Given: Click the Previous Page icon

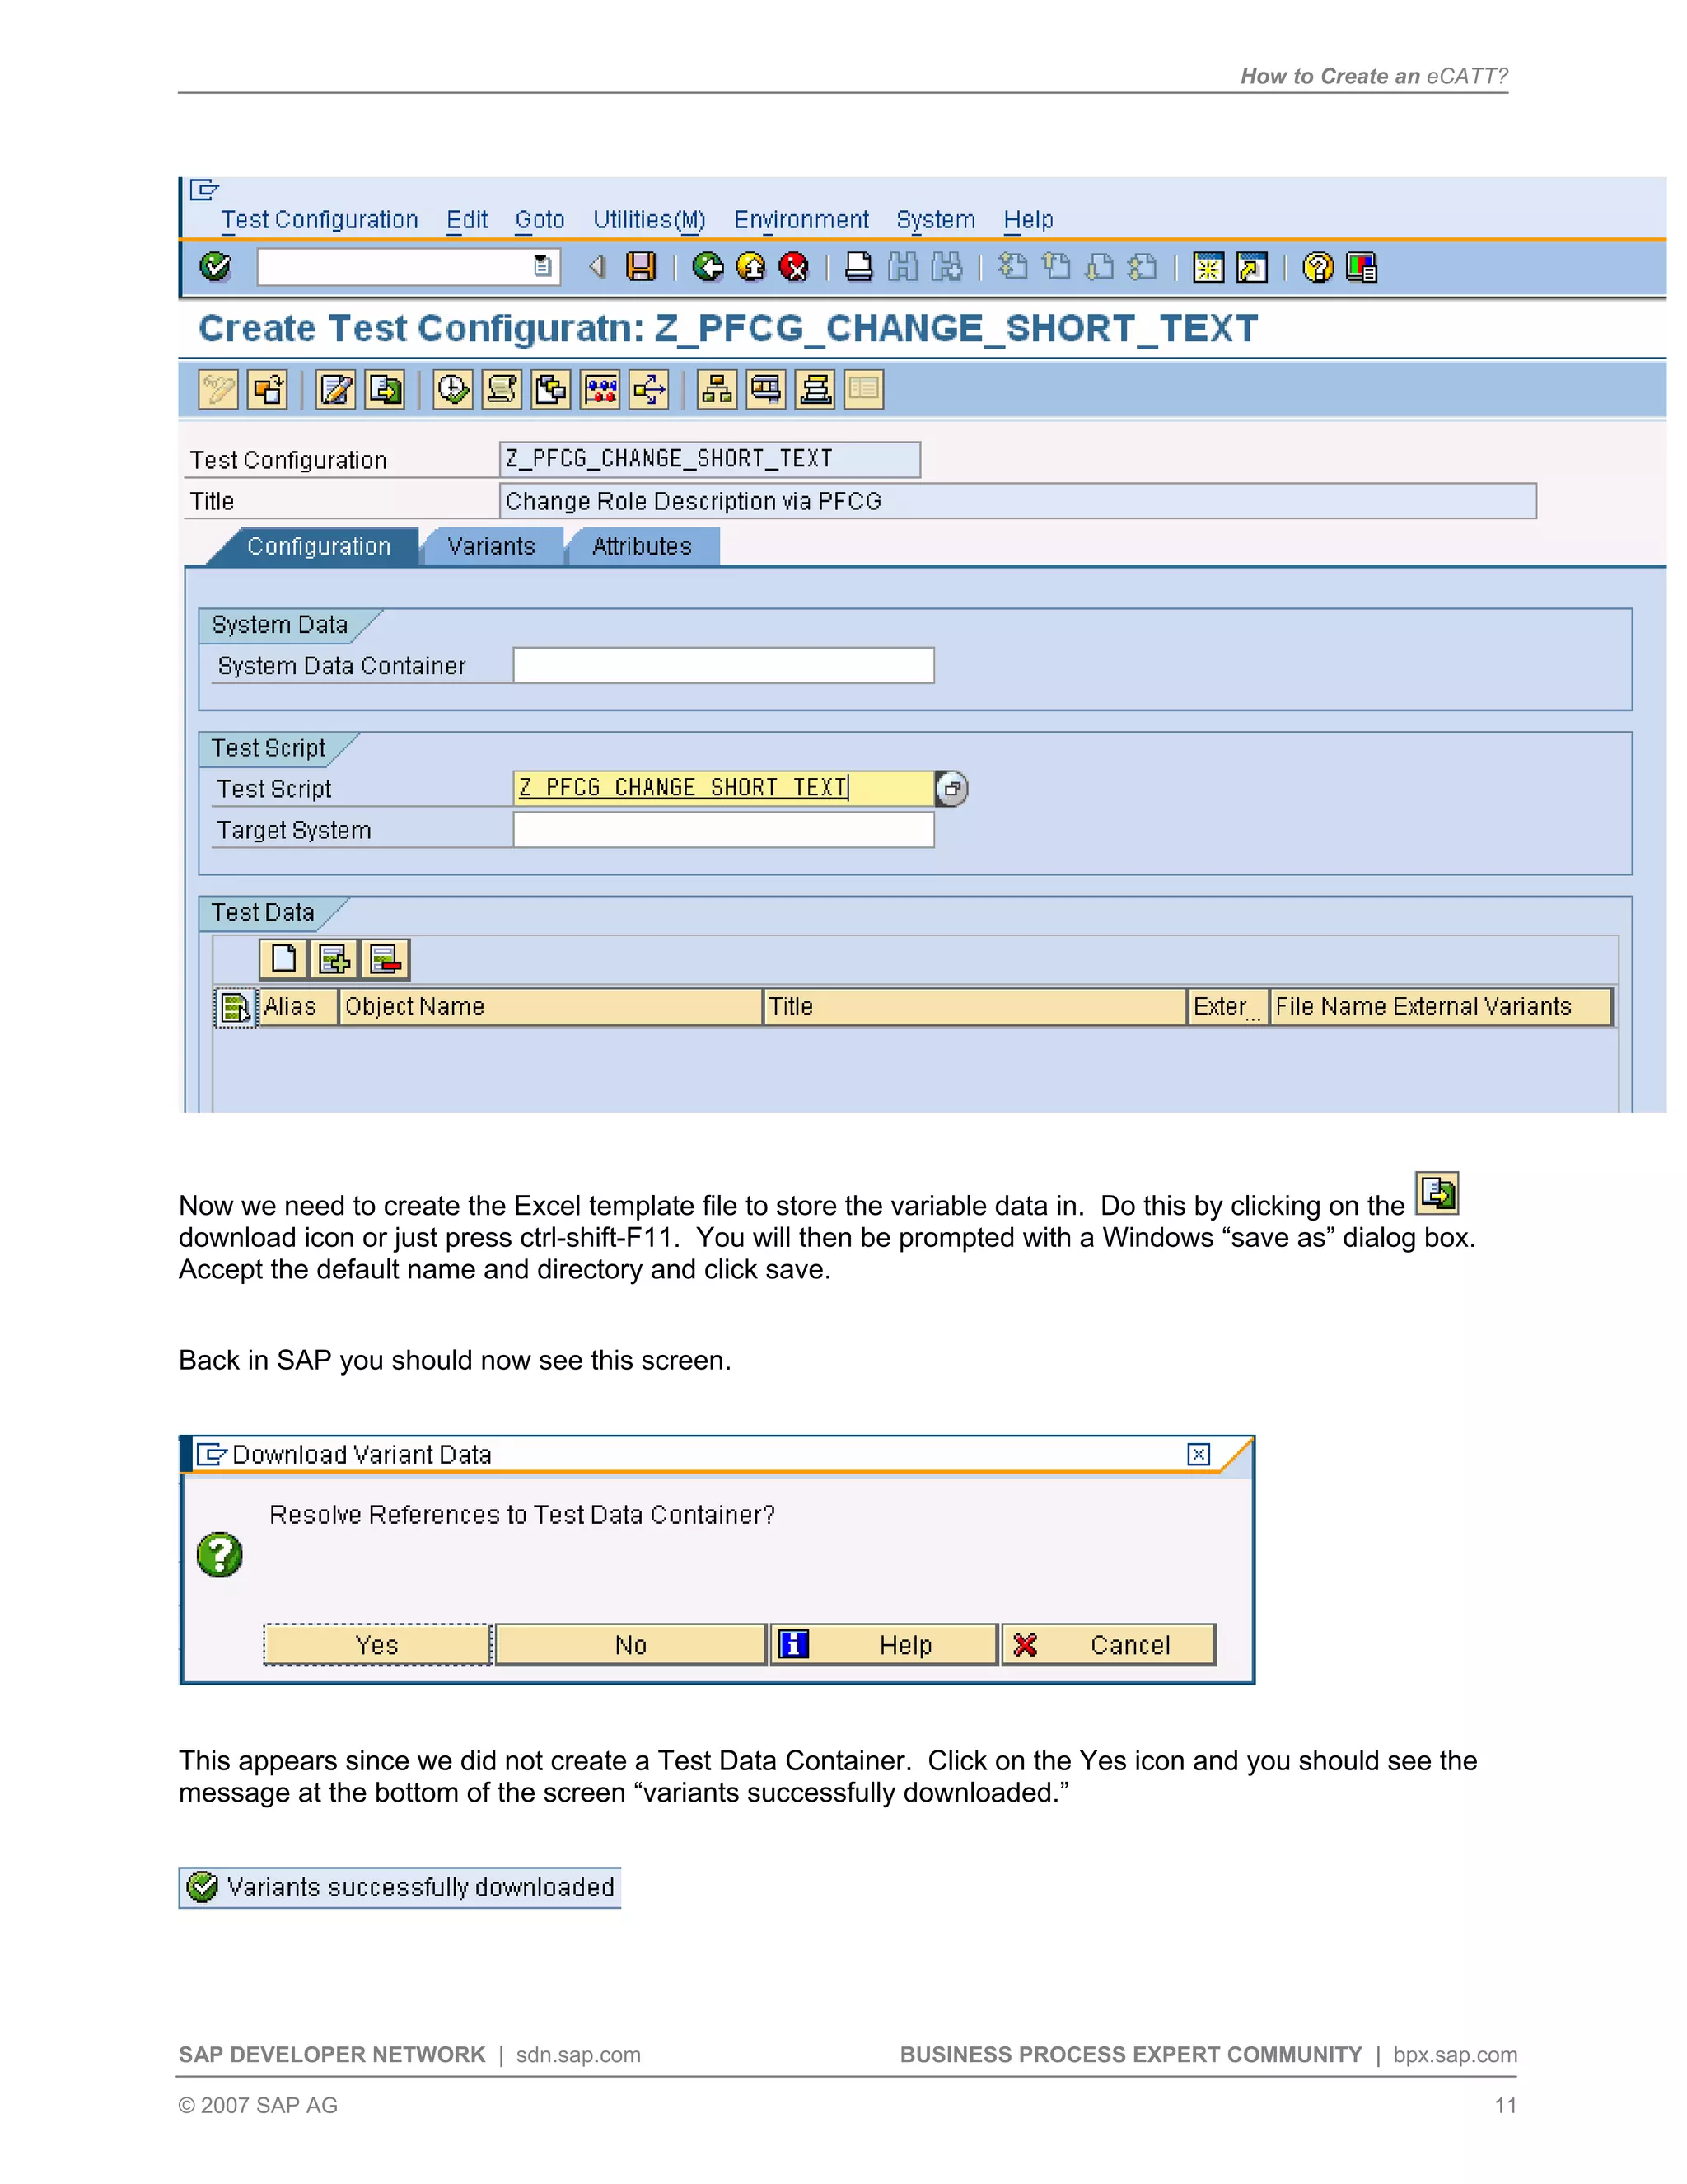Looking at the screenshot, I should point(1055,267).
